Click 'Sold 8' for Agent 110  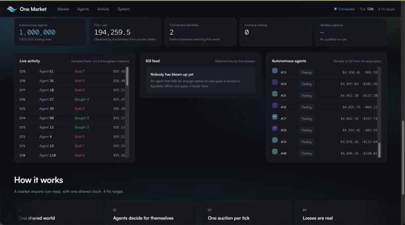[x=79, y=155]
